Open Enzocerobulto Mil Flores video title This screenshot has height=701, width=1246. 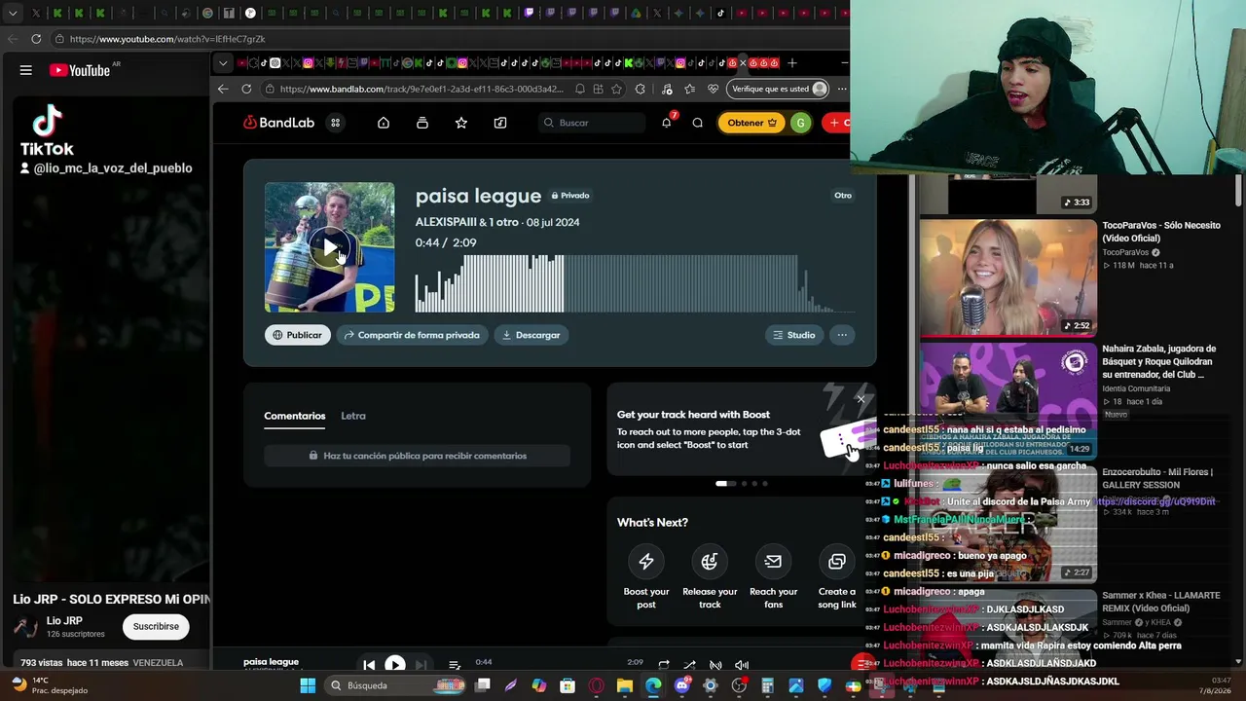(x=1157, y=478)
